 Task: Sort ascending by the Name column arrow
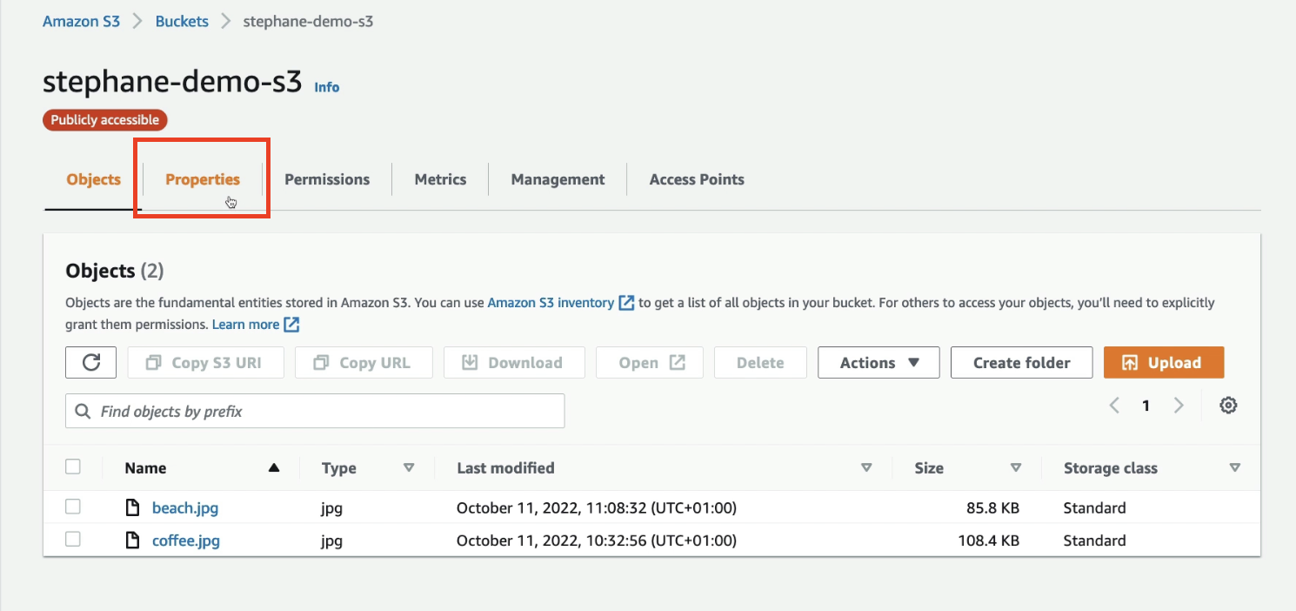pyautogui.click(x=274, y=468)
